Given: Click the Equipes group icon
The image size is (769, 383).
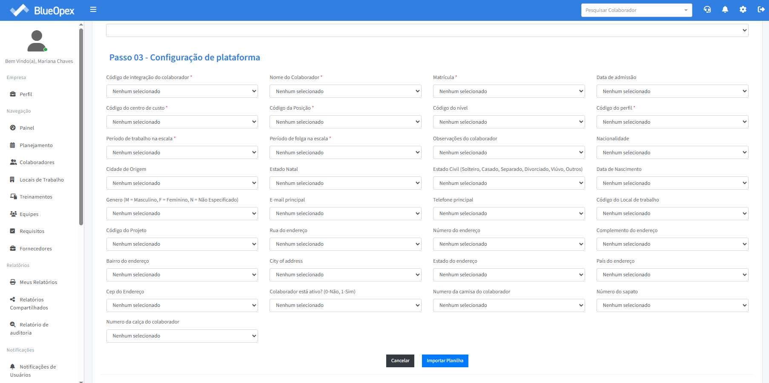Looking at the screenshot, I should coord(14,214).
